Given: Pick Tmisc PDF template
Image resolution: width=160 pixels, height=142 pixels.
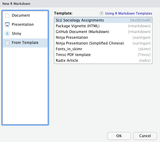Looking at the screenshot, I should point(103,55).
